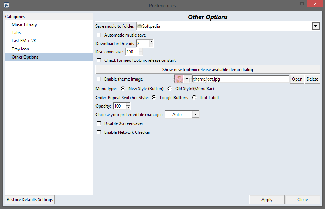
Task: Click the Close button at bottom
Action: [303, 200]
